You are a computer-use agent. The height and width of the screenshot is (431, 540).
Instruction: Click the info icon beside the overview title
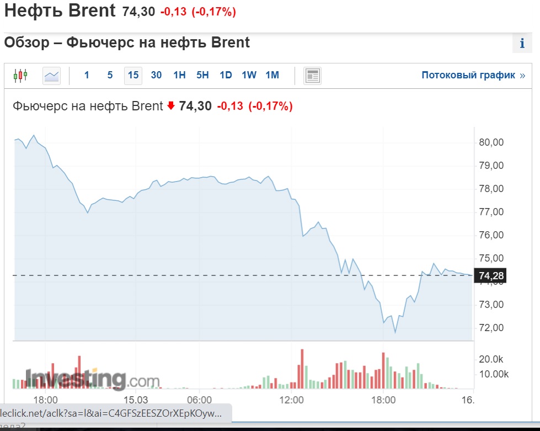pos(522,44)
